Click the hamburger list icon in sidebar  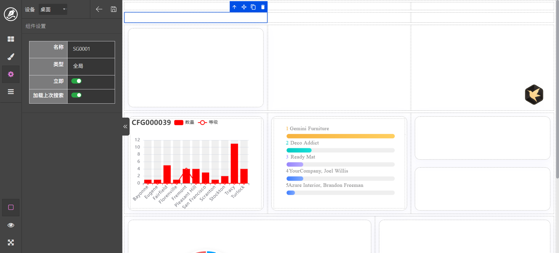11,92
